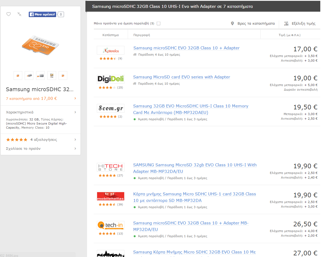323x257 pixels.
Task: Click the Facebook like count box
Action: (x=61, y=14)
